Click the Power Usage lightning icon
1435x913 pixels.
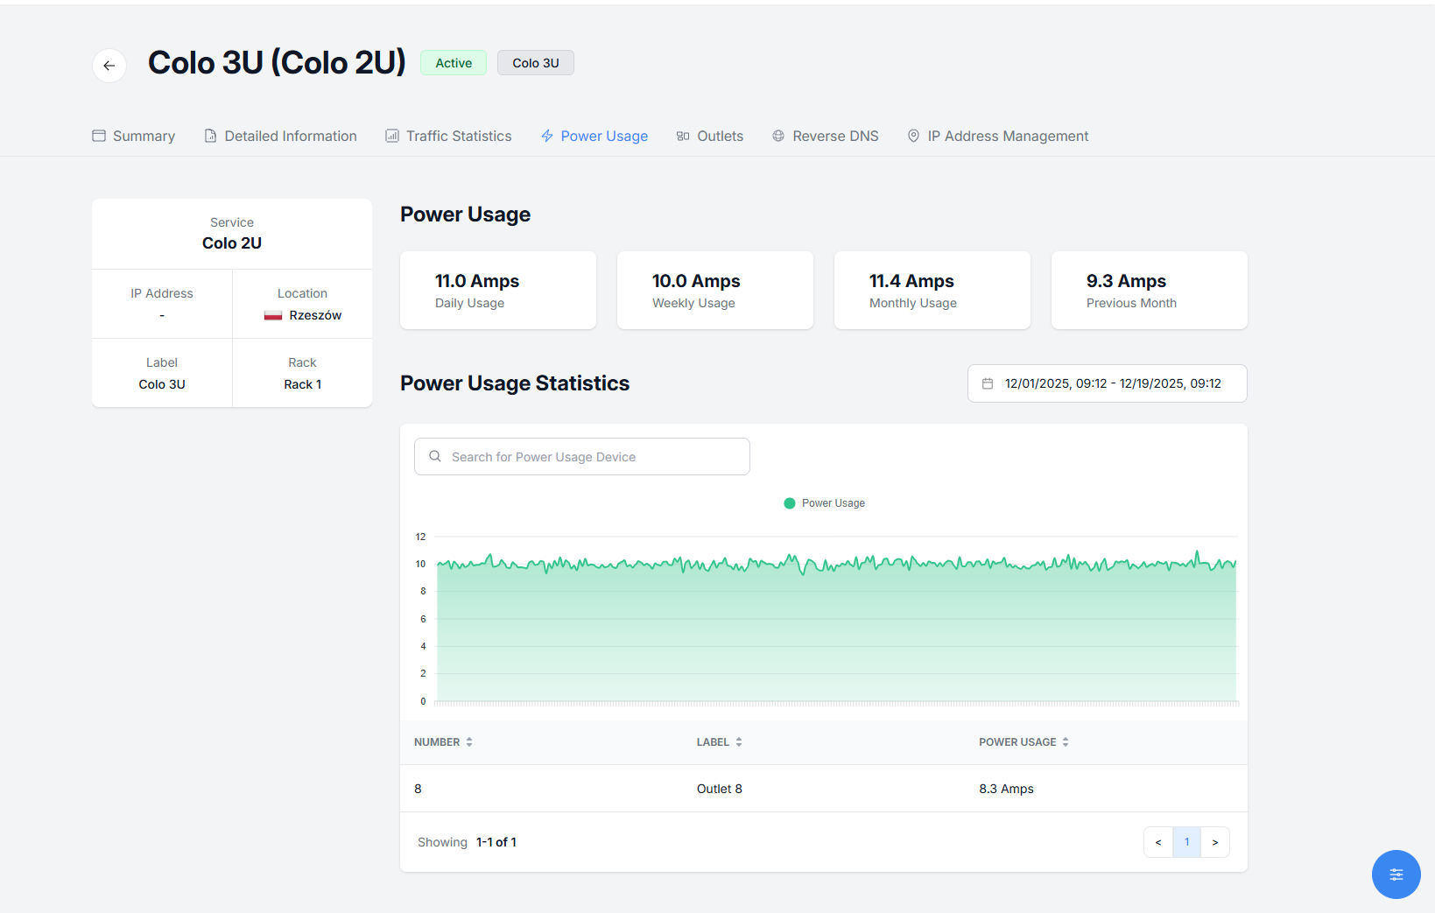click(x=547, y=136)
